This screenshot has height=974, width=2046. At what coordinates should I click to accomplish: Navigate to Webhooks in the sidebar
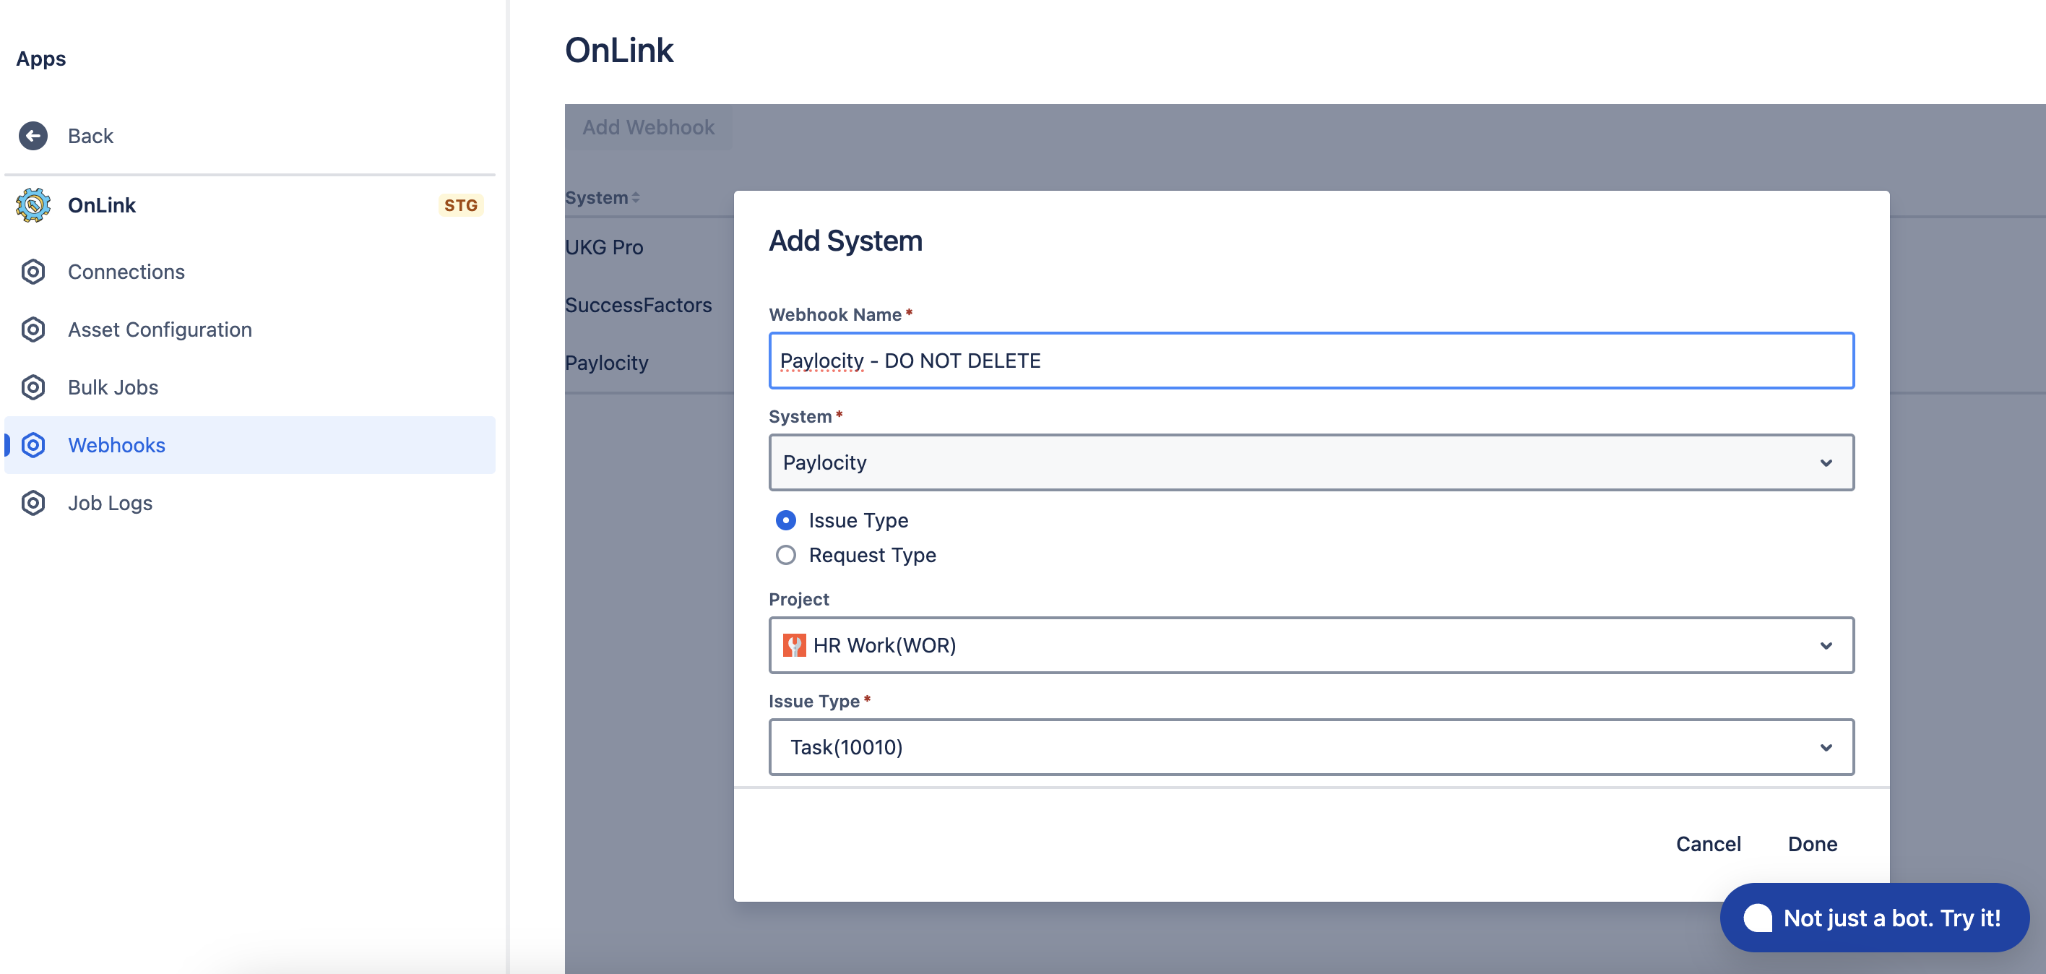click(116, 445)
